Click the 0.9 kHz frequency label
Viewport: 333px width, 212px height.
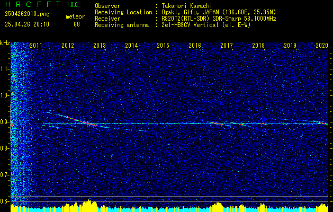[x=5, y=122]
